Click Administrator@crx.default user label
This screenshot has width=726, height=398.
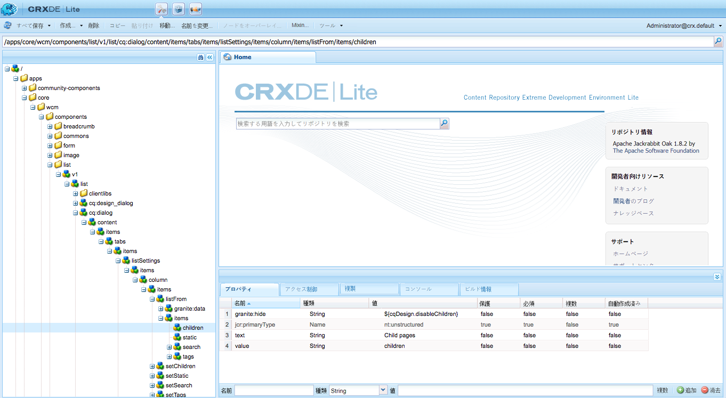[680, 26]
